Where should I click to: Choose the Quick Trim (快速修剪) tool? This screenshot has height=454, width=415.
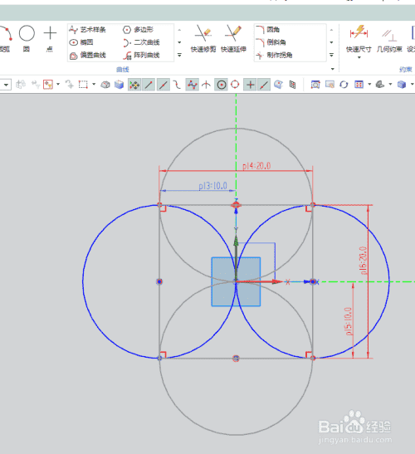(203, 38)
